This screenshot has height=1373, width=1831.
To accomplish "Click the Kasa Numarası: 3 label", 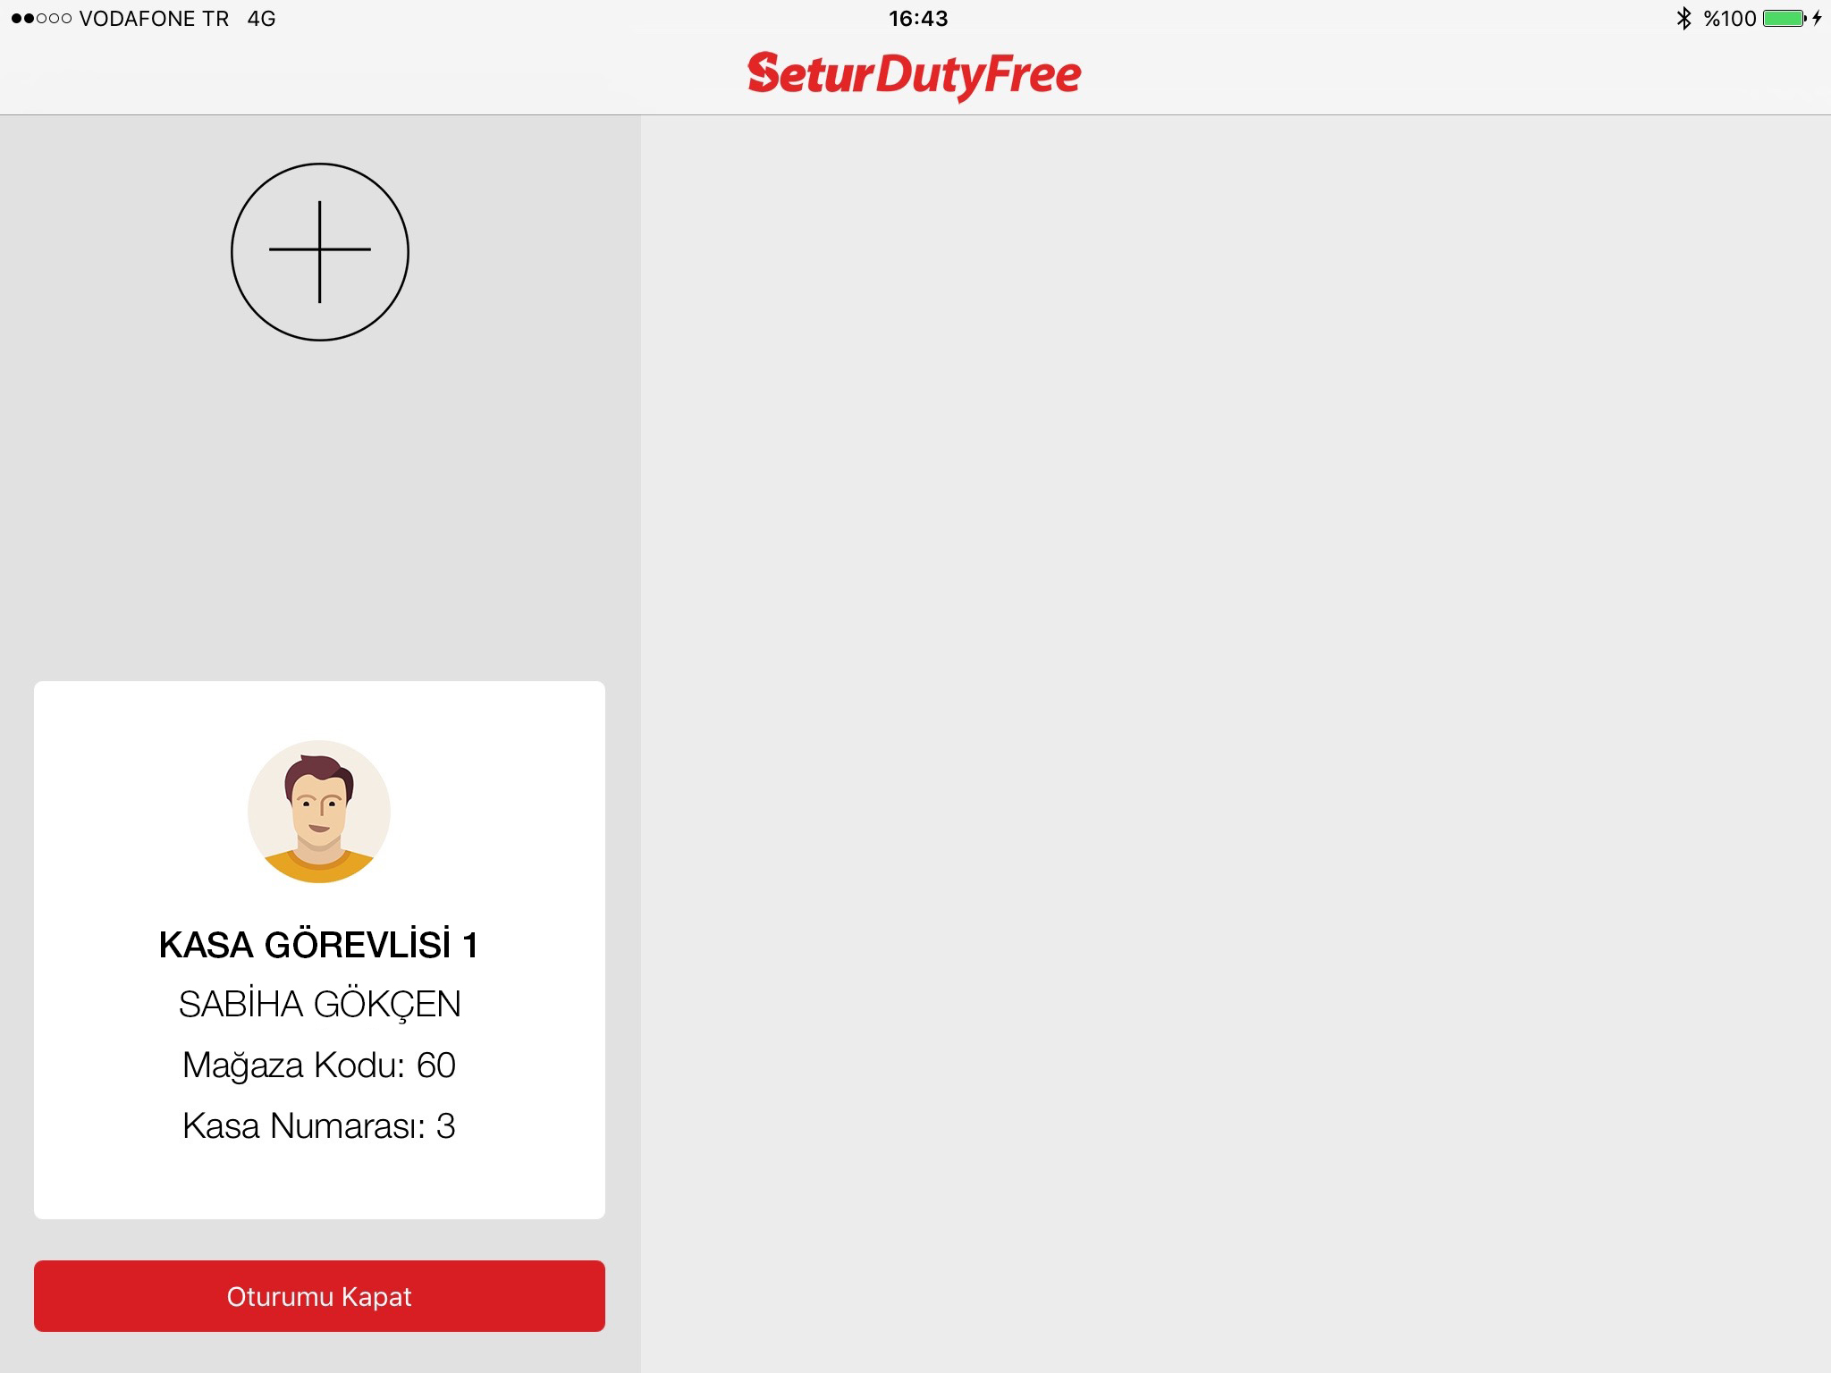I will tap(319, 1126).
